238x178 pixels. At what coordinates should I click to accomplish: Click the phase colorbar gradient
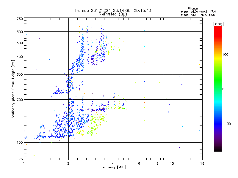pyautogui.click(x=218, y=88)
